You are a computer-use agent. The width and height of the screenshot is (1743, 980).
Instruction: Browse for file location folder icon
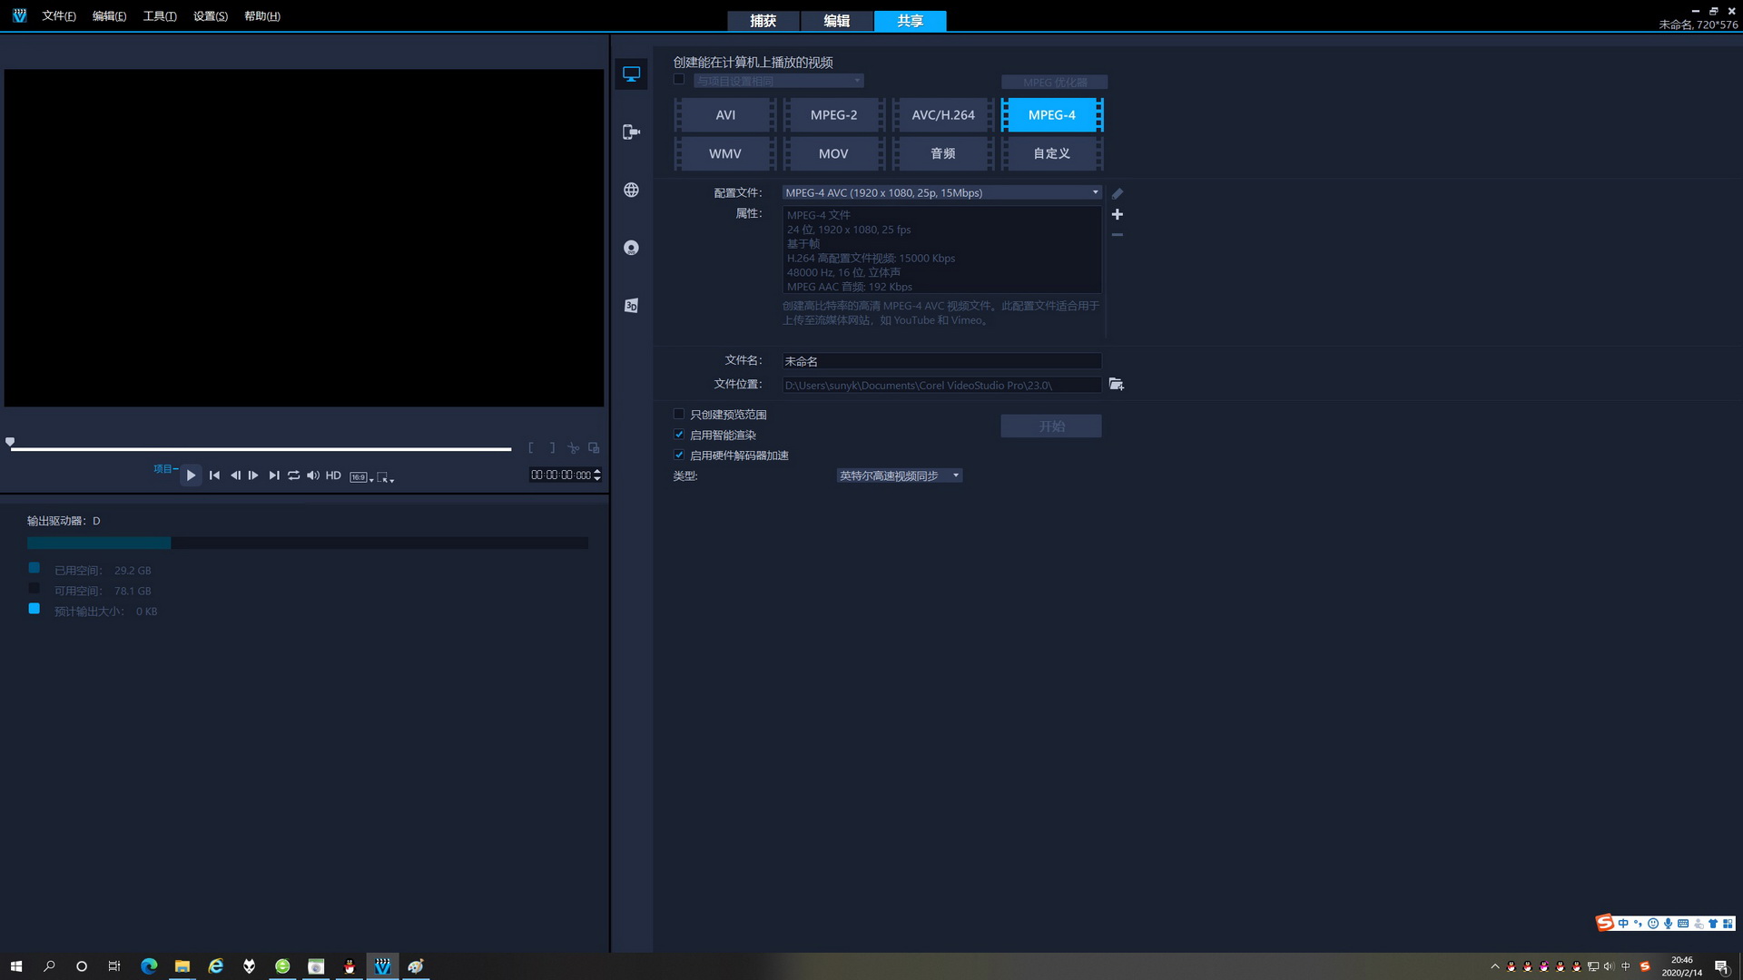(x=1117, y=385)
